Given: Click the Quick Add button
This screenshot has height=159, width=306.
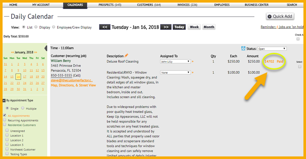Looking at the screenshot, I should point(280,16).
